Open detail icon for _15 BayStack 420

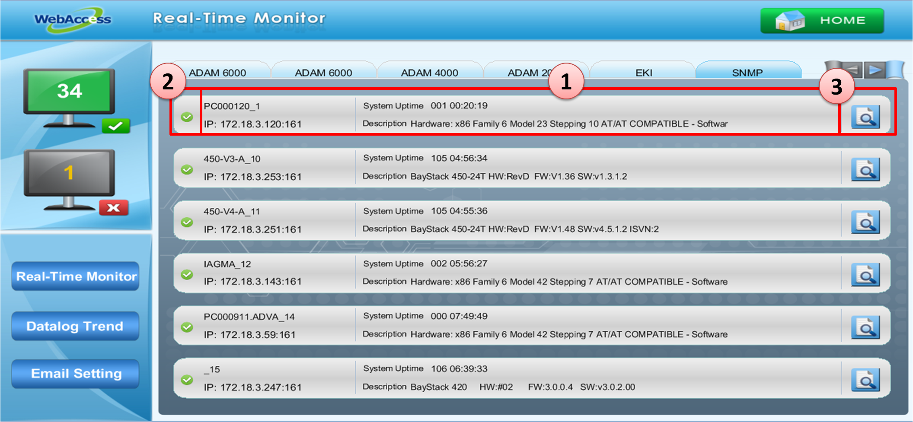[865, 380]
